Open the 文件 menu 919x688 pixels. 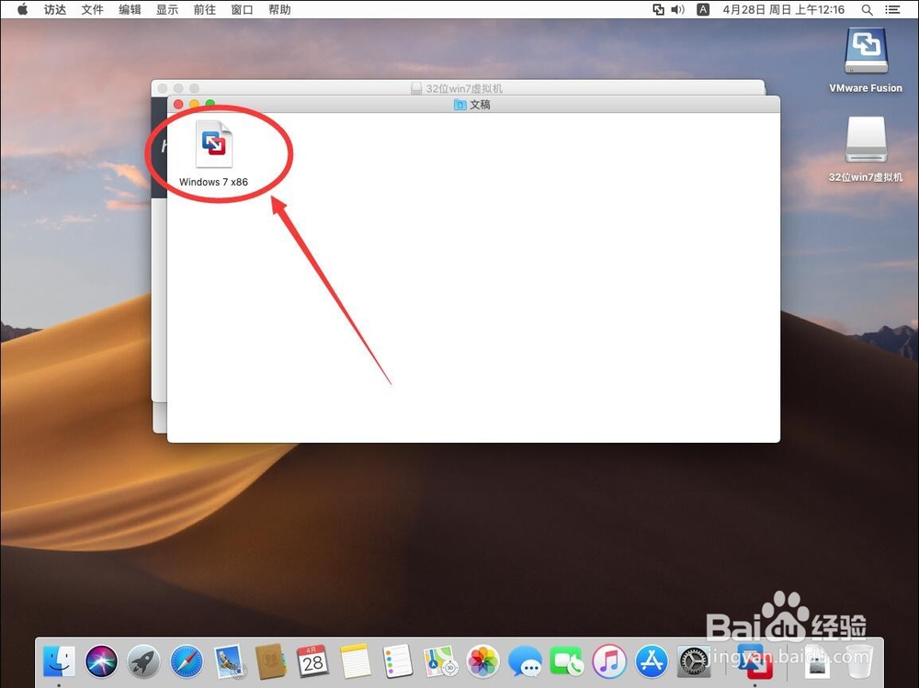coord(92,9)
